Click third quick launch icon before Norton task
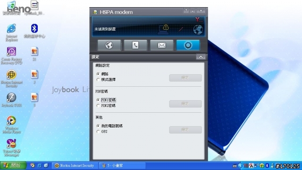This screenshot has width=302, height=170. point(46,166)
